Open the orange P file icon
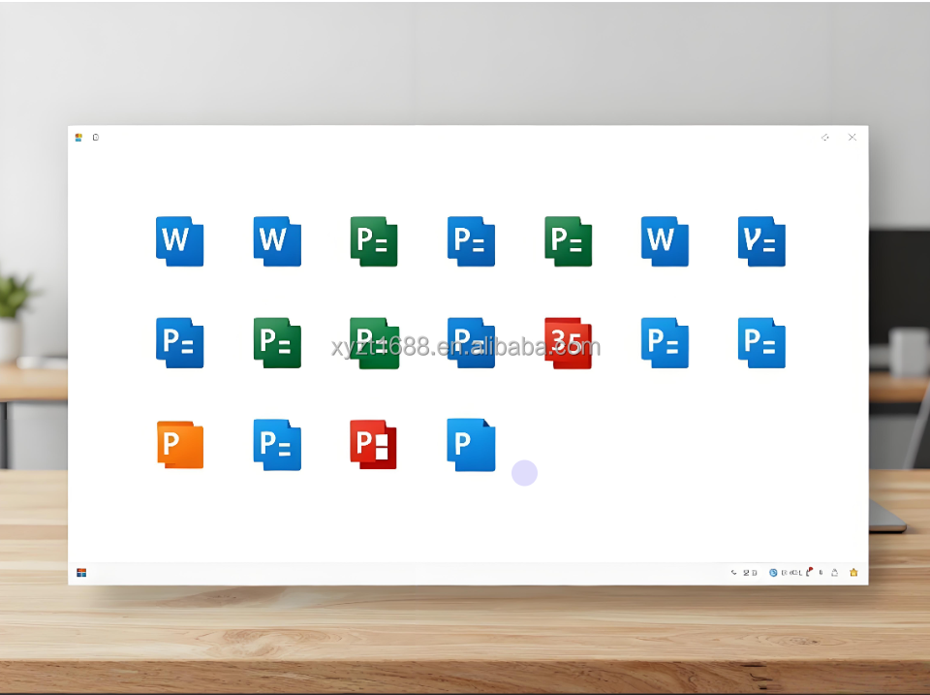The image size is (930, 695). [x=180, y=445]
